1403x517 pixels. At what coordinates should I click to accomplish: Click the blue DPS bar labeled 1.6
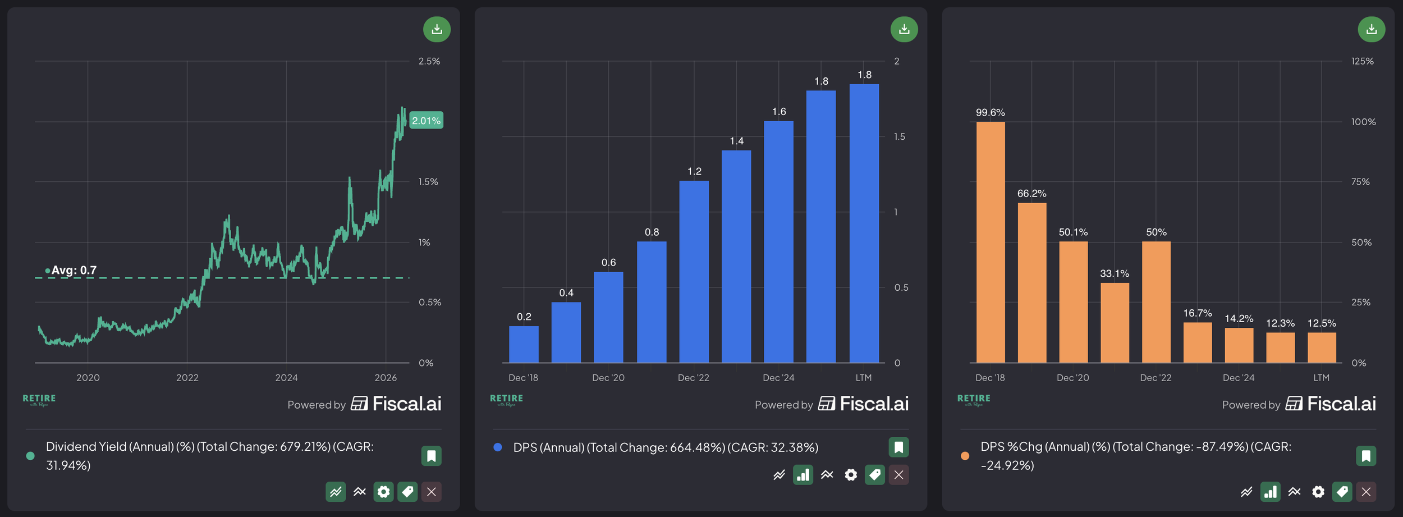(x=779, y=242)
